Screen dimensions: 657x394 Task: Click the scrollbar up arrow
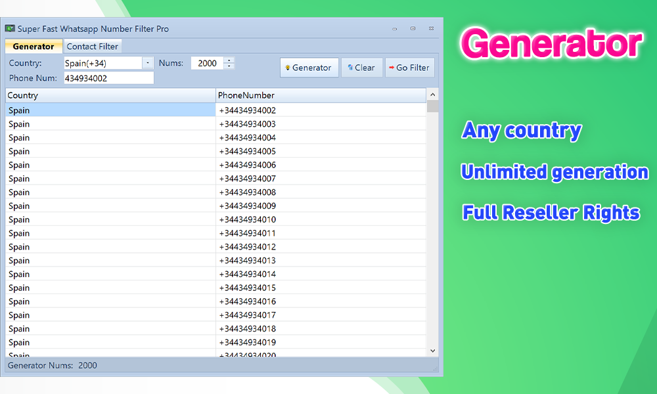click(x=432, y=94)
